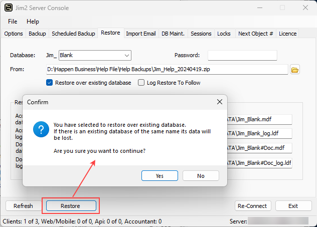
Task: Click the Clients status bar text
Action: click(82, 221)
